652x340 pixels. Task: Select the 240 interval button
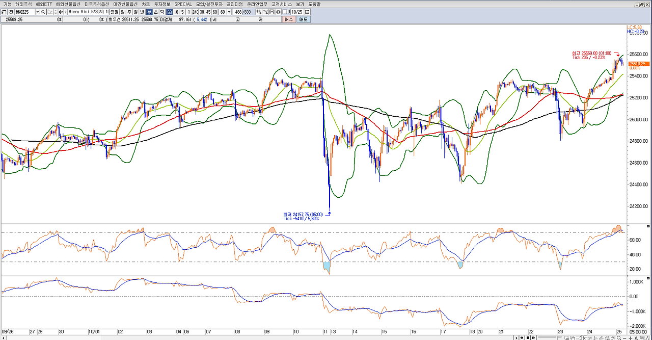point(196,12)
